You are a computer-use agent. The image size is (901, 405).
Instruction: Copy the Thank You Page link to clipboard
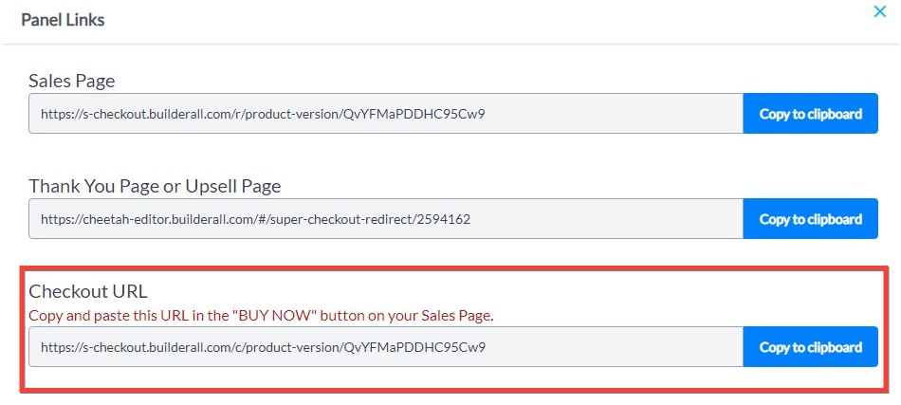pyautogui.click(x=810, y=218)
